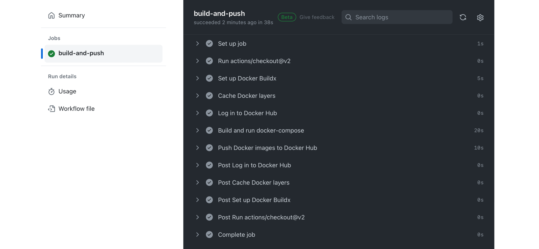539x249 pixels.
Task: Expand the Build and run docker-compose step
Action: 198,130
